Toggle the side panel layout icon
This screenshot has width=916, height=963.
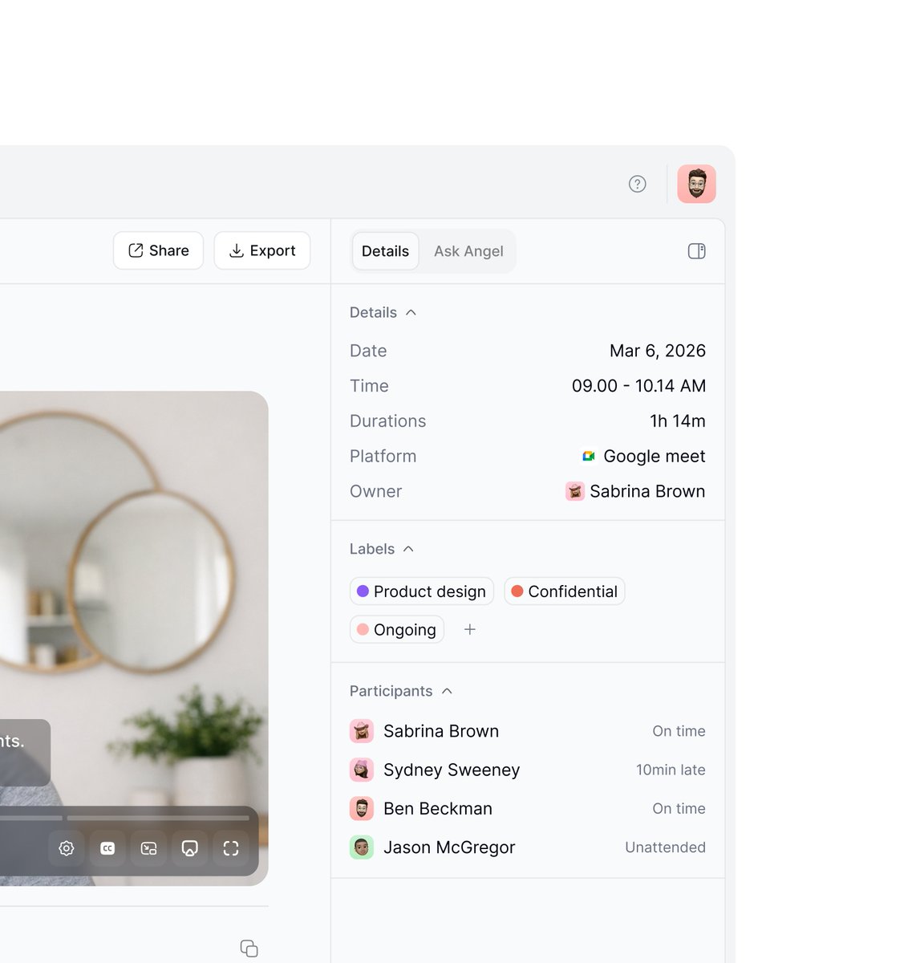click(x=696, y=251)
